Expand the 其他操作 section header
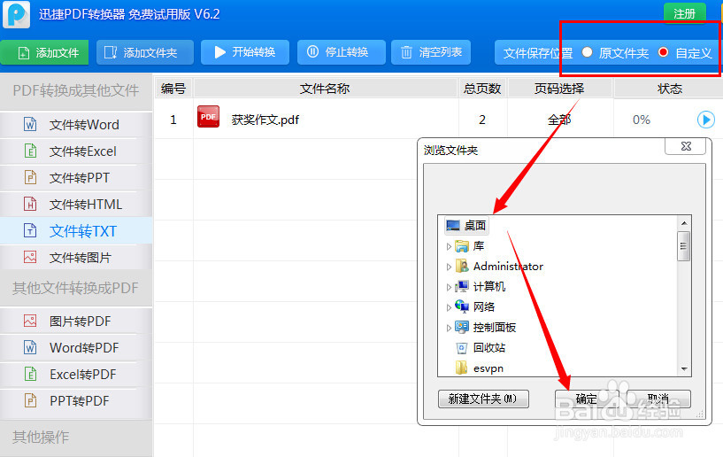 click(76, 438)
